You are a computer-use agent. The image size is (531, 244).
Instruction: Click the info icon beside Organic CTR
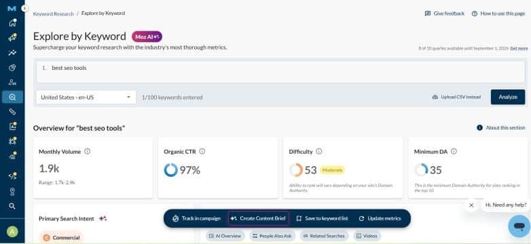click(x=202, y=151)
